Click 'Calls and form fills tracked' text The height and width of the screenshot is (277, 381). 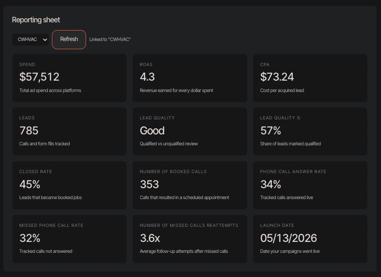pyautogui.click(x=45, y=144)
